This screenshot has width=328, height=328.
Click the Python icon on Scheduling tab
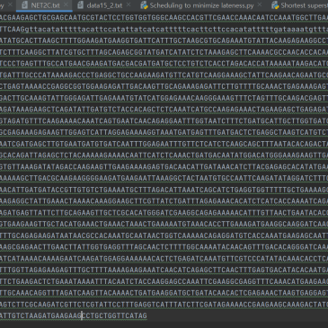tap(144, 5)
